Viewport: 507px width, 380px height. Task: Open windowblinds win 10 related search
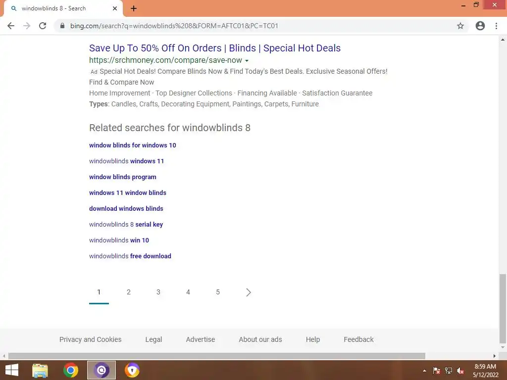(x=119, y=240)
